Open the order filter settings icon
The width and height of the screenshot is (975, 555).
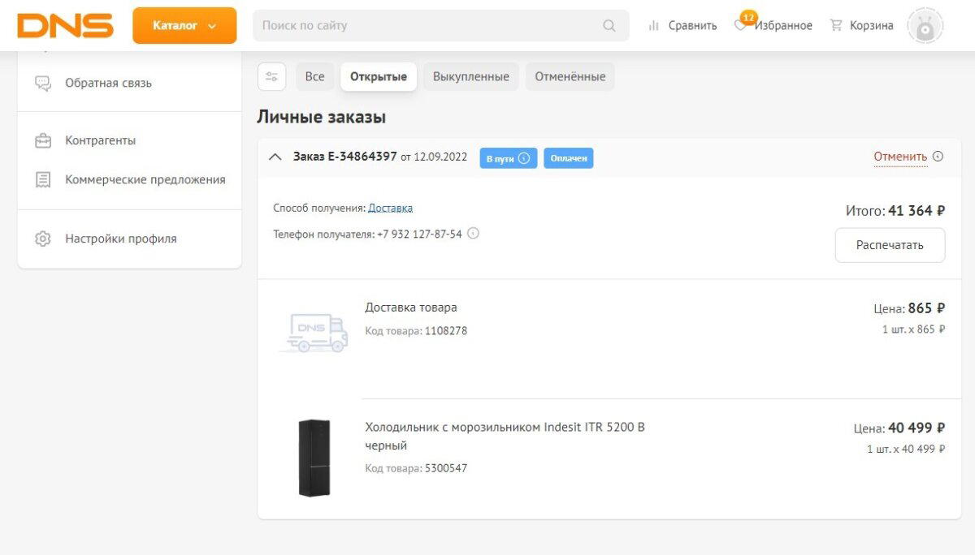pyautogui.click(x=271, y=76)
